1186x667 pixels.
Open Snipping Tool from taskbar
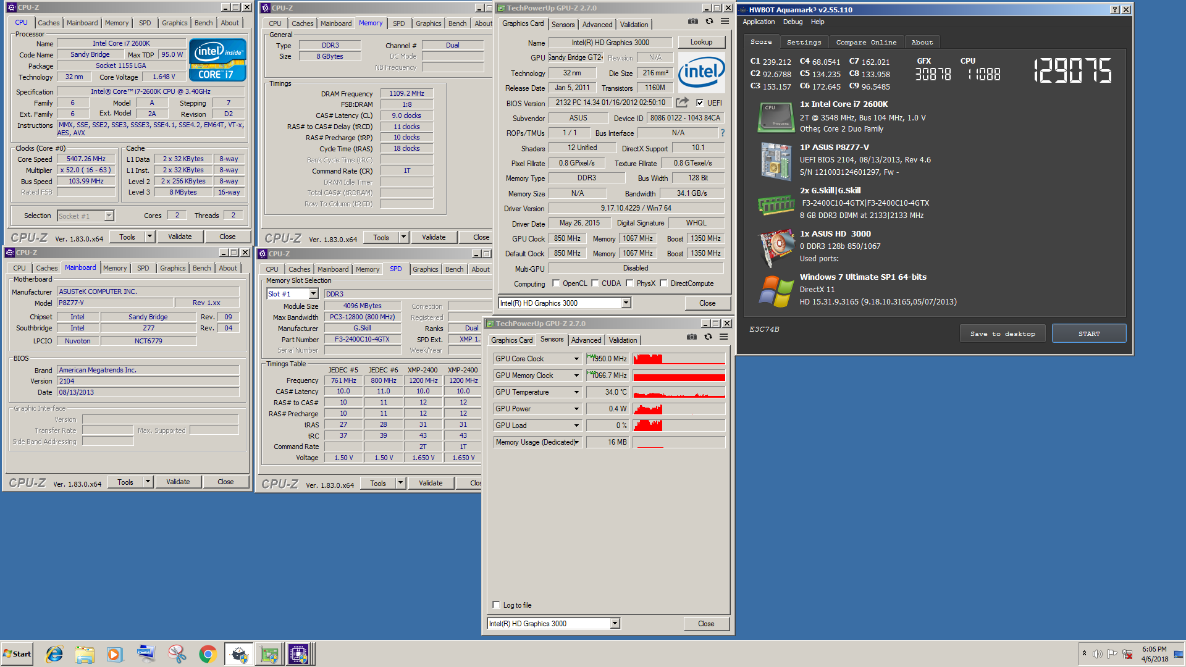click(177, 654)
